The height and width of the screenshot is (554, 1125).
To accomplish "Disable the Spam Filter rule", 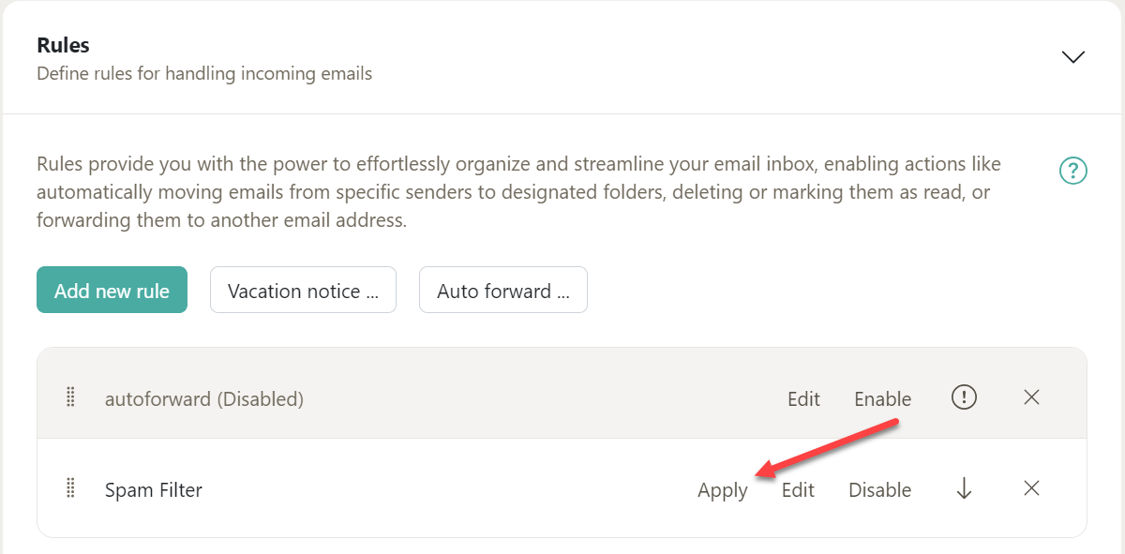I will pyautogui.click(x=879, y=489).
